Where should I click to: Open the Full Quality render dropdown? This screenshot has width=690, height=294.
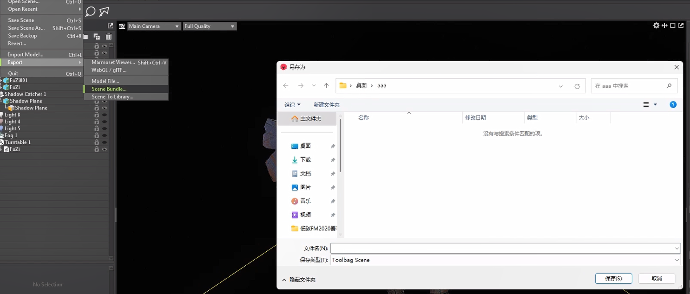(x=210, y=26)
